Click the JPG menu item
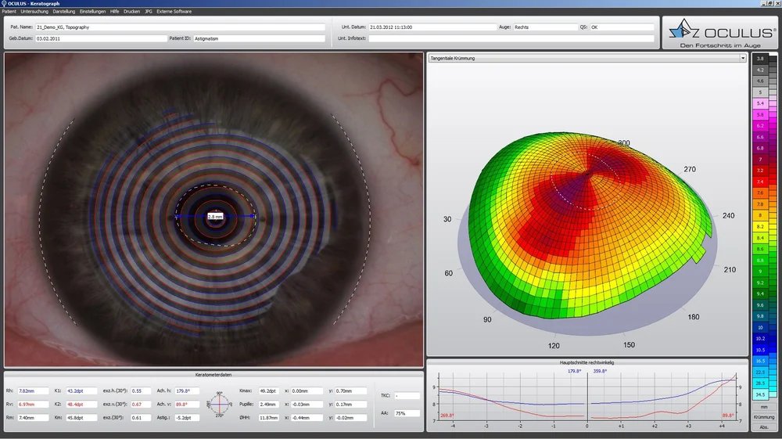The width and height of the screenshot is (782, 439). pos(148,11)
